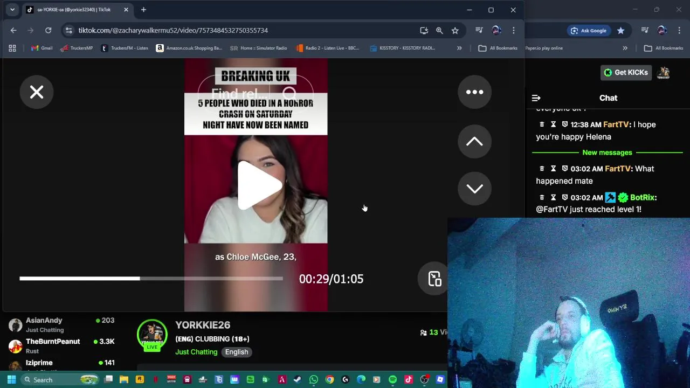
Task: Open Chrome profile avatar in TikTok window
Action: pyautogui.click(x=496, y=30)
